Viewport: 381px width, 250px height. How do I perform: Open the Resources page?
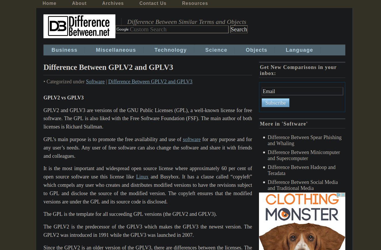[x=195, y=3]
